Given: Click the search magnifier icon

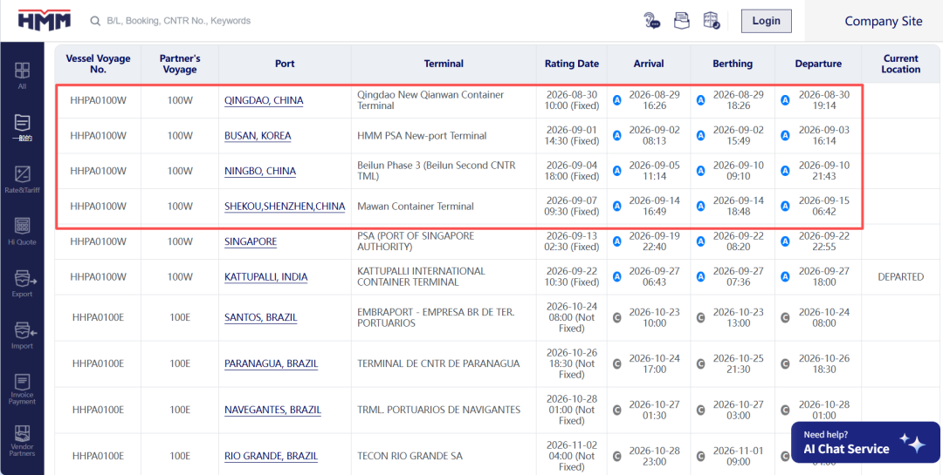Looking at the screenshot, I should (x=95, y=21).
